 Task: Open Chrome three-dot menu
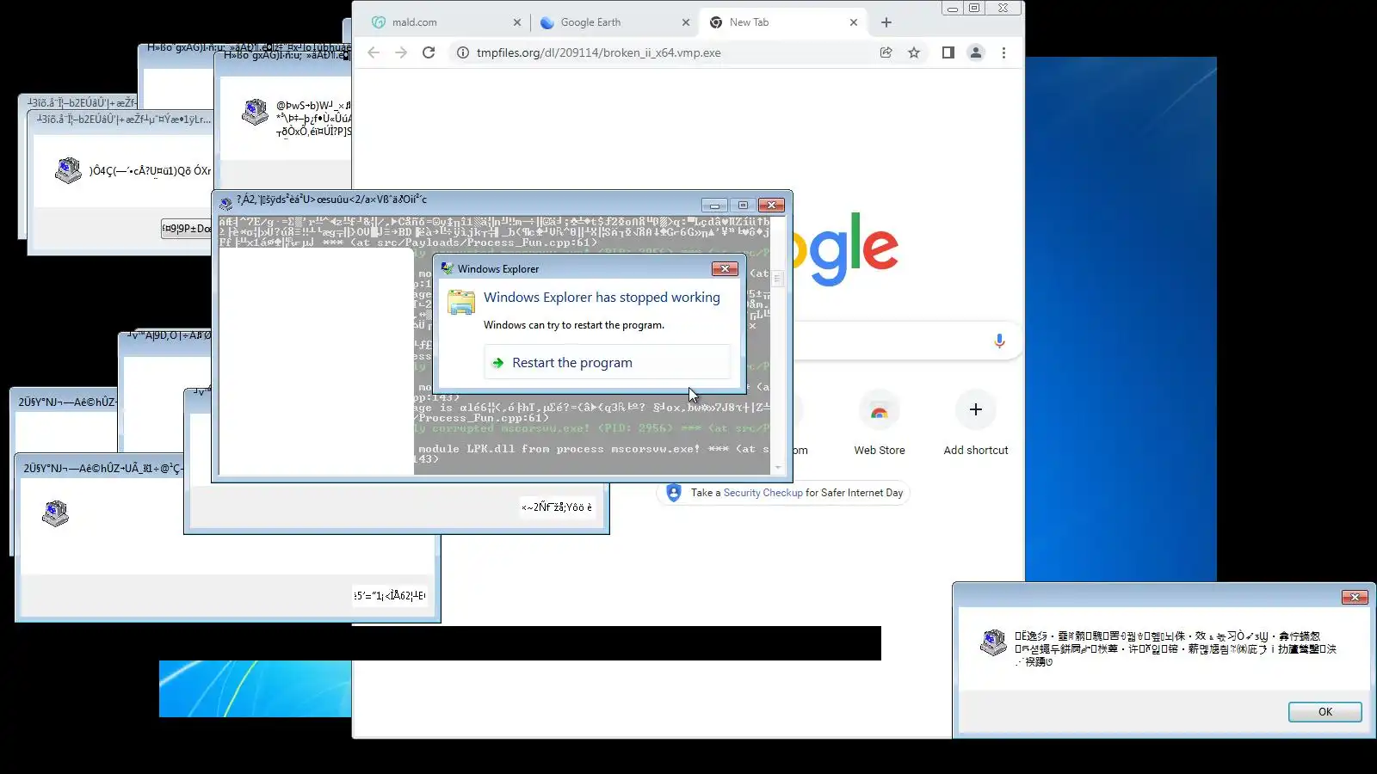click(1003, 52)
